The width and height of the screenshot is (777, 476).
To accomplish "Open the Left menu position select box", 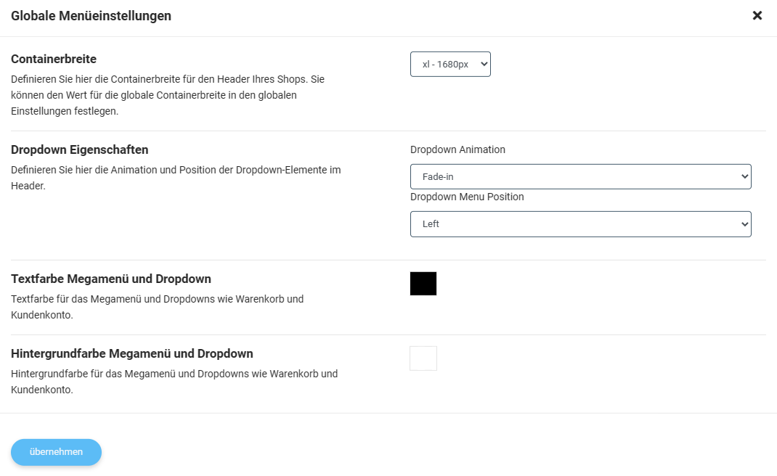I will (x=580, y=224).
